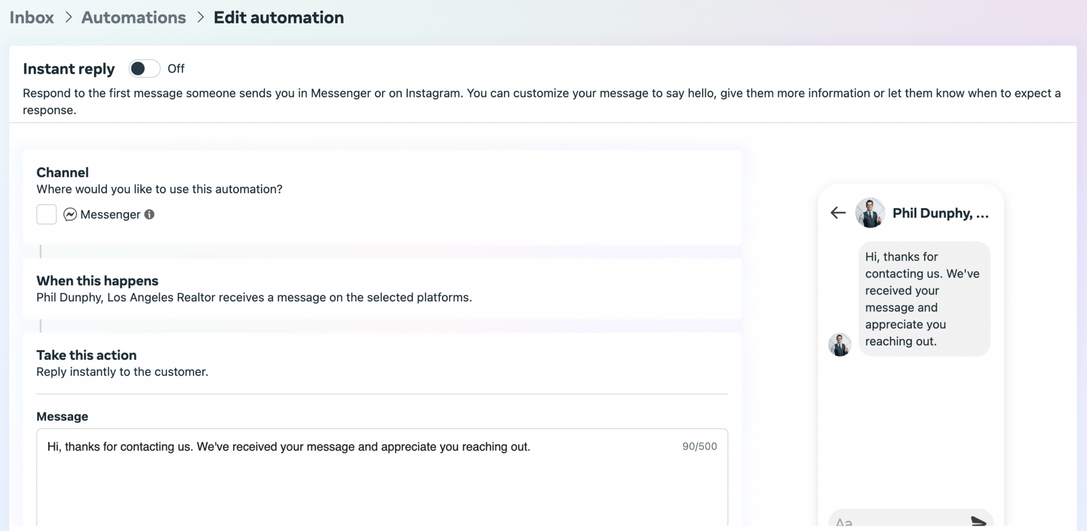Screen dimensions: 1087x531
Task: Click the 90/500 character counter
Action: [699, 446]
